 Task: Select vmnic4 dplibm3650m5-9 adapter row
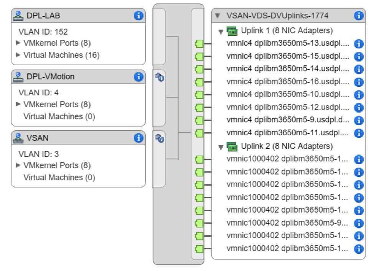[288, 120]
